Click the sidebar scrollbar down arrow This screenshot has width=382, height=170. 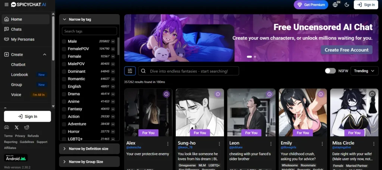click(x=53, y=106)
